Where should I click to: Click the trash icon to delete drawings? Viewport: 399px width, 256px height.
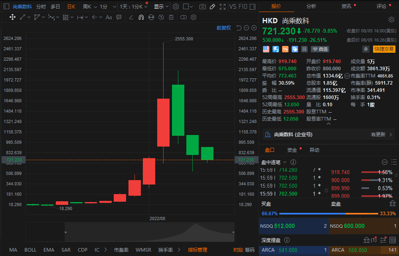[x=171, y=17]
